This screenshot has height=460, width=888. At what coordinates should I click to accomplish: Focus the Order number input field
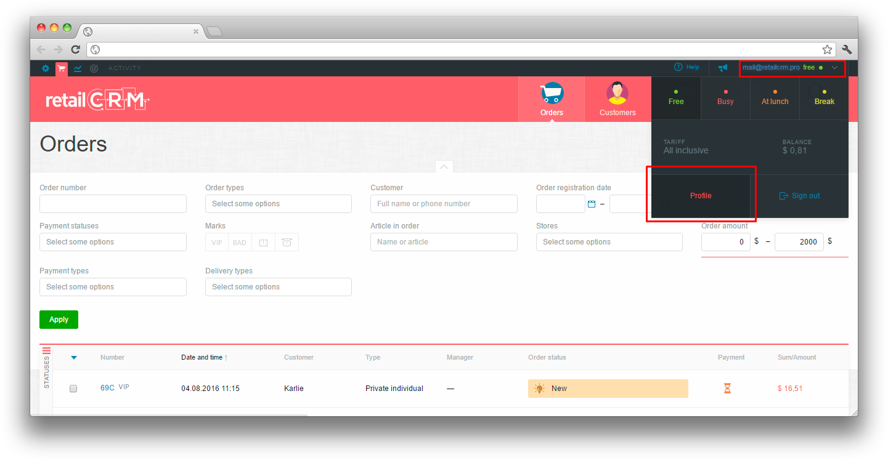tap(113, 204)
